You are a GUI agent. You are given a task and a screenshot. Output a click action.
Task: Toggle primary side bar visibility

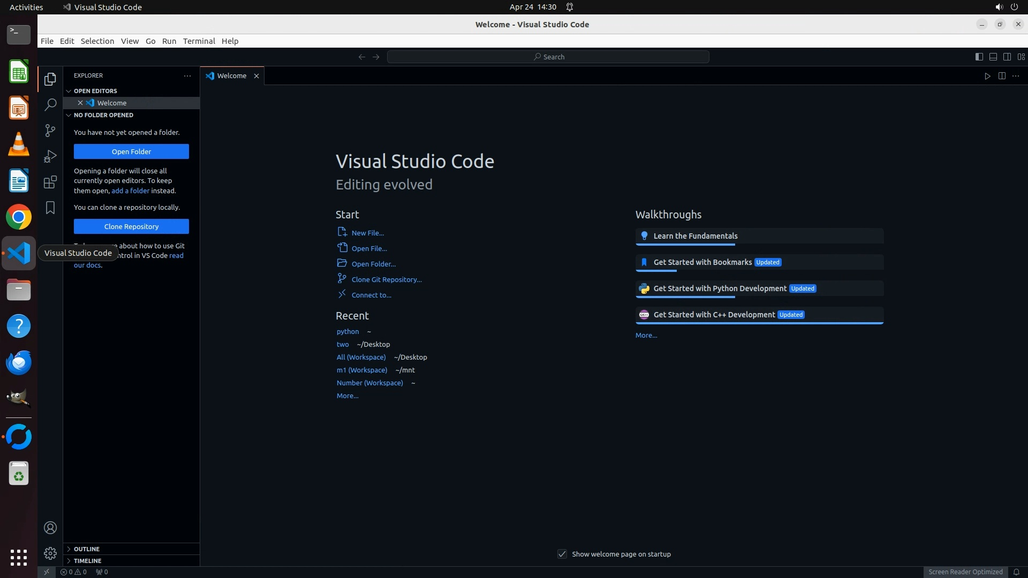pyautogui.click(x=979, y=57)
